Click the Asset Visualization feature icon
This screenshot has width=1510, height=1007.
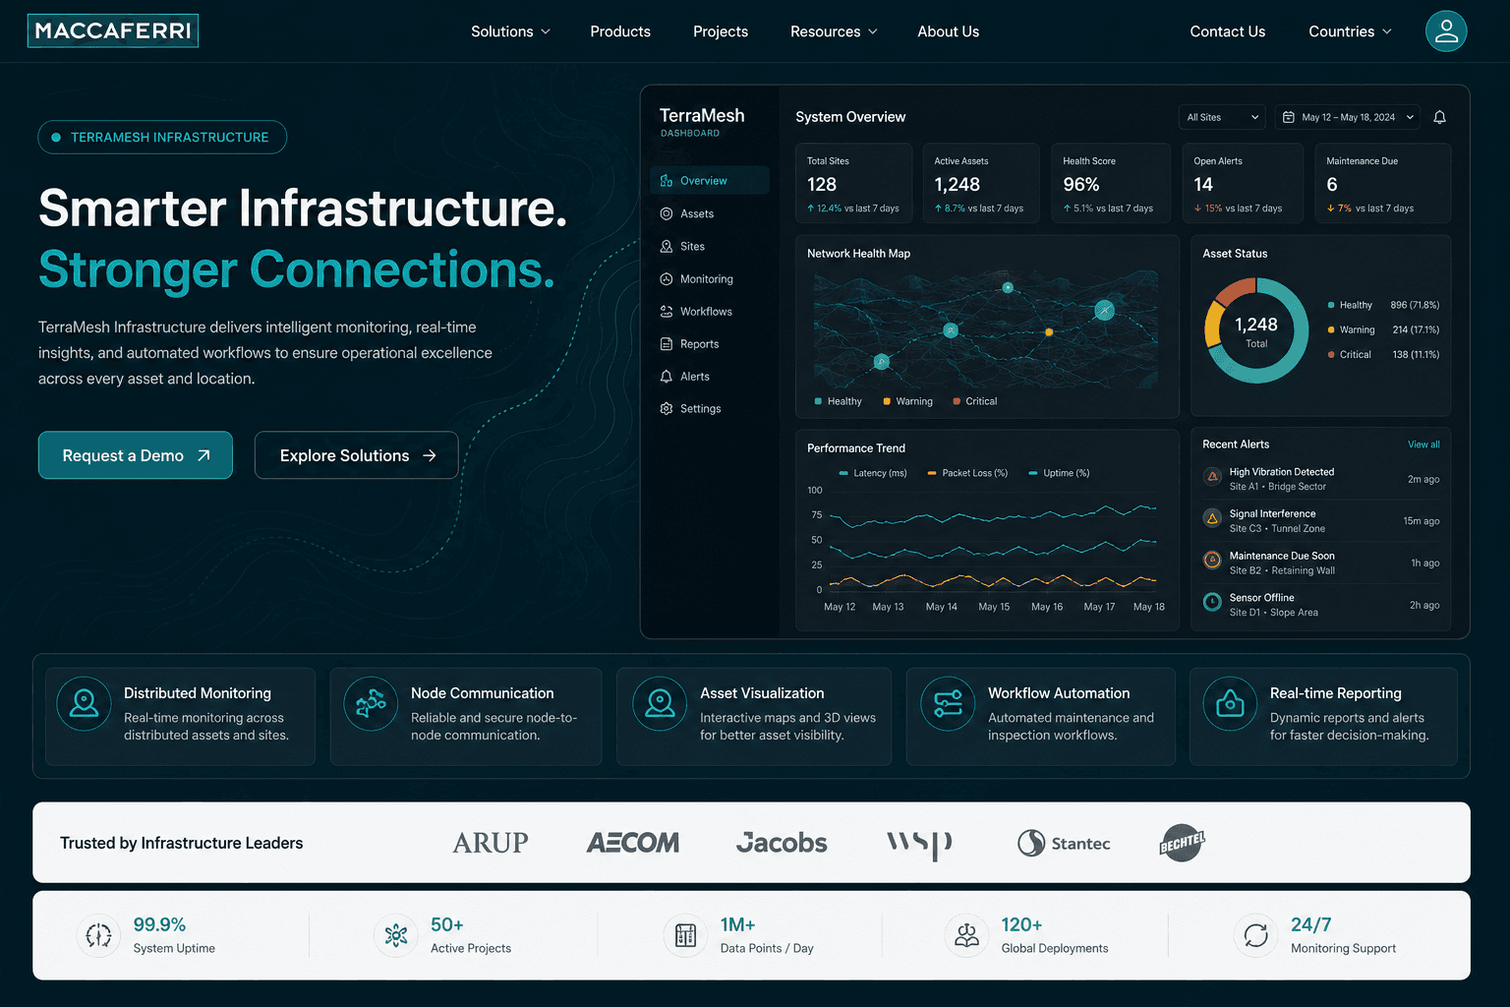660,704
